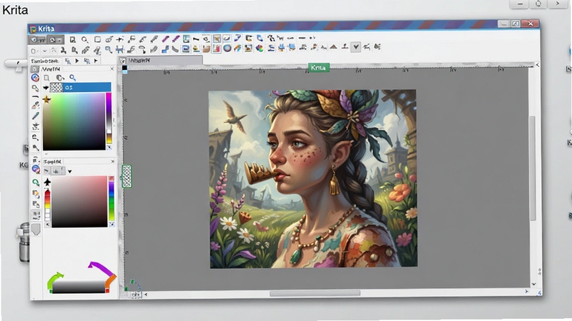
Task: Click the blue magnifier icon in second toolbar row
Action: click(x=109, y=49)
